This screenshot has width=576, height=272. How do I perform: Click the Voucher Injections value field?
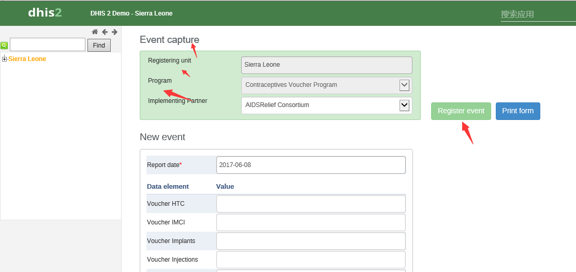(x=311, y=260)
